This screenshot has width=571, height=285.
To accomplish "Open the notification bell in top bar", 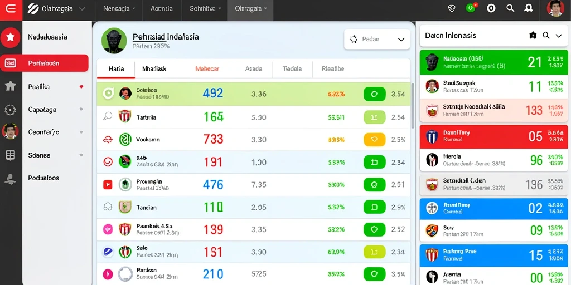I will click(x=529, y=8).
